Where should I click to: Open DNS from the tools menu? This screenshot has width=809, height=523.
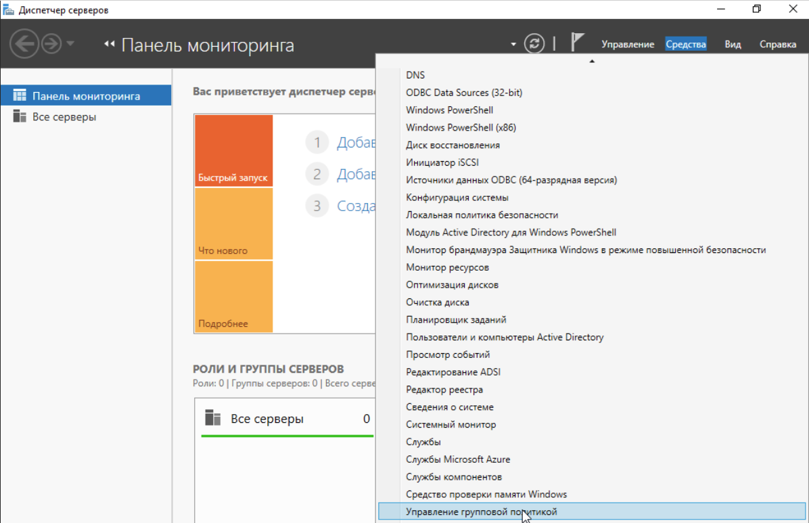click(x=592, y=75)
